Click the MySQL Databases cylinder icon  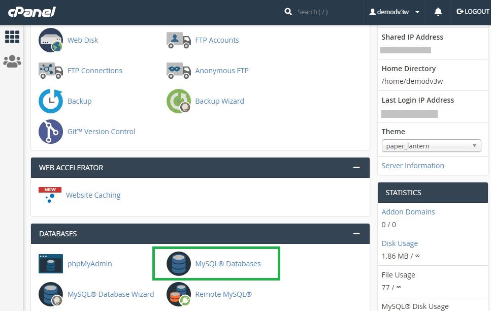tap(179, 264)
